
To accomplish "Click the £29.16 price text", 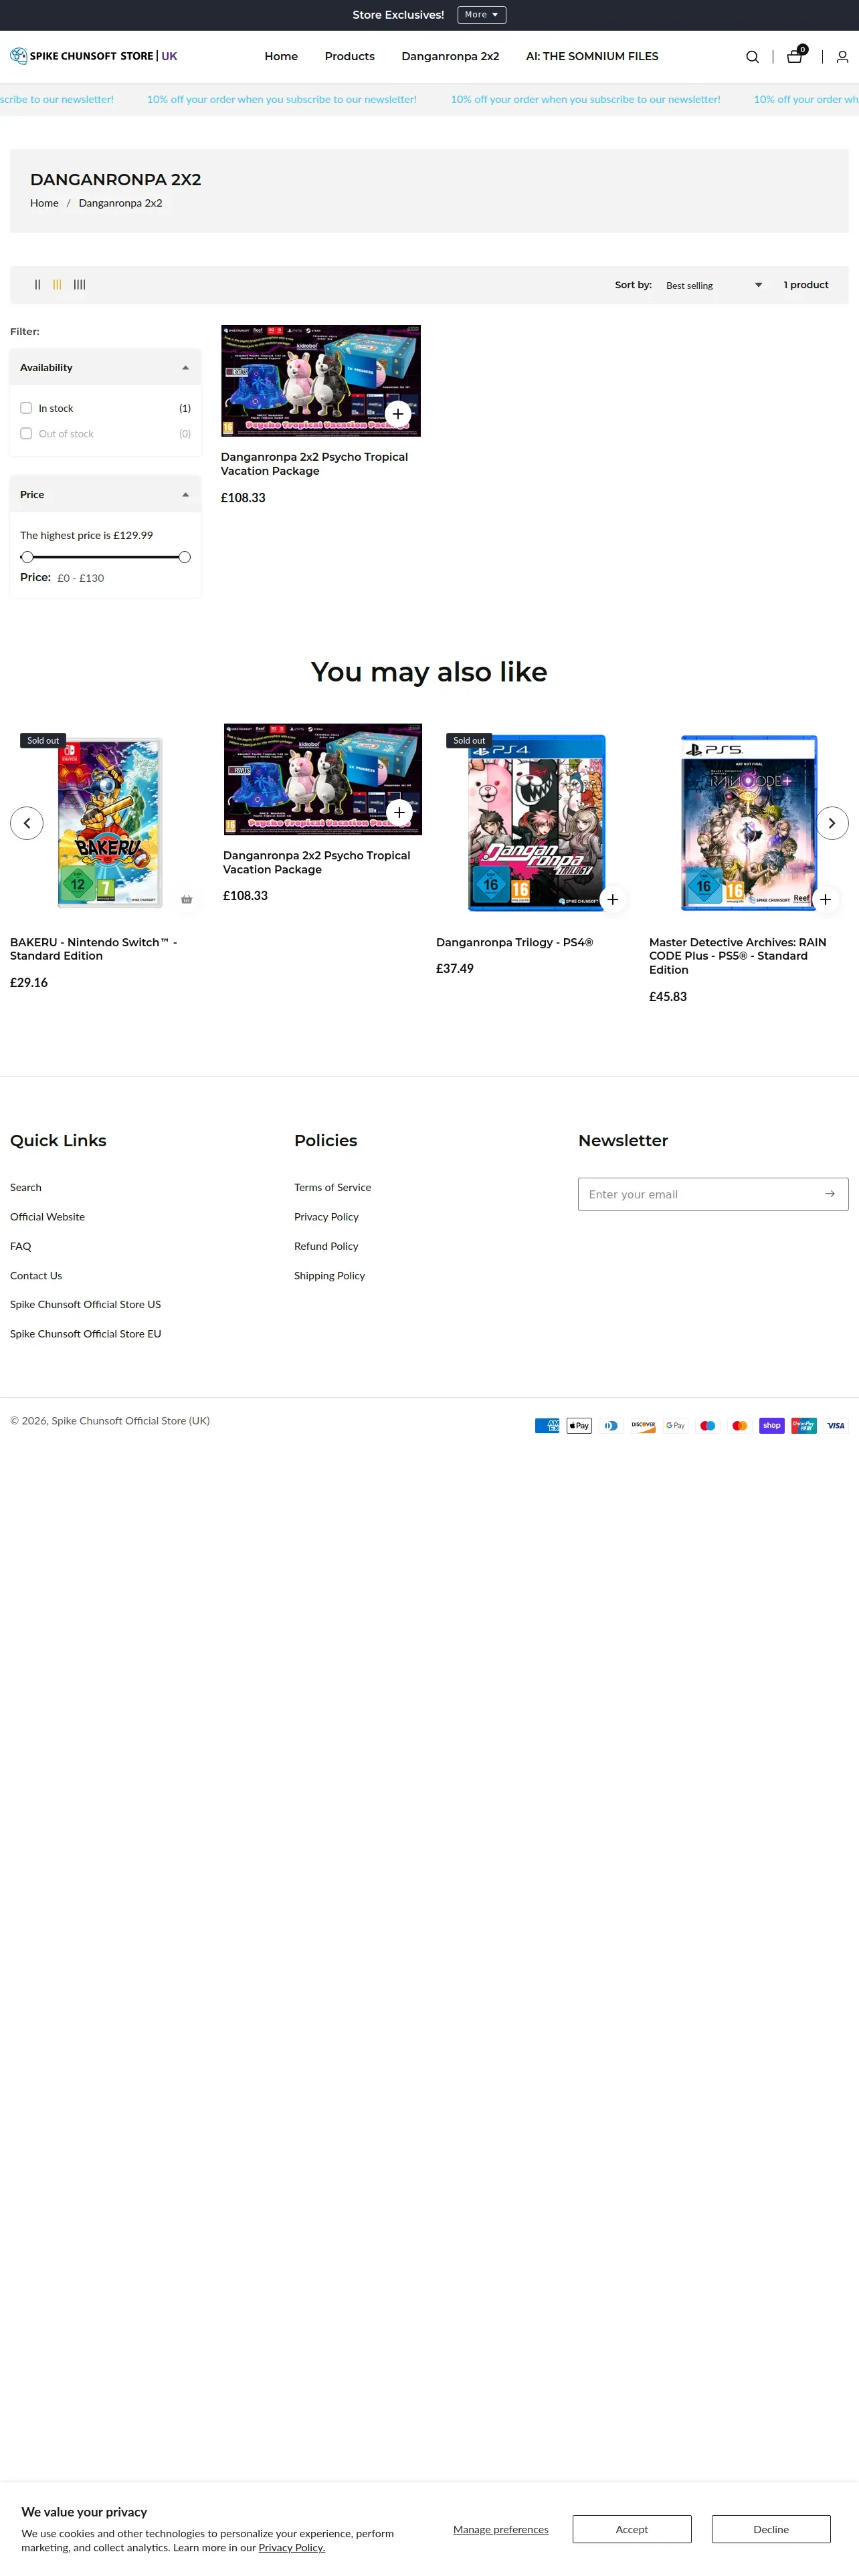I will [29, 982].
